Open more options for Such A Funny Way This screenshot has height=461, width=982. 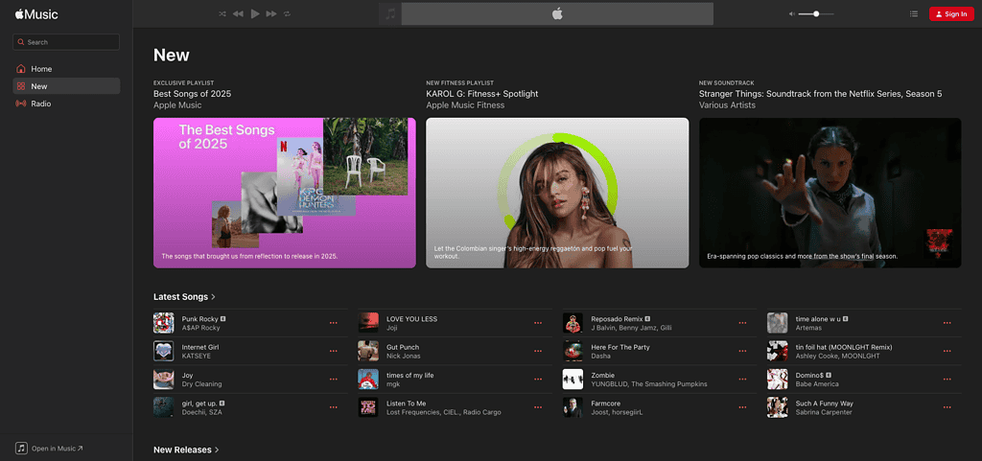coord(947,407)
